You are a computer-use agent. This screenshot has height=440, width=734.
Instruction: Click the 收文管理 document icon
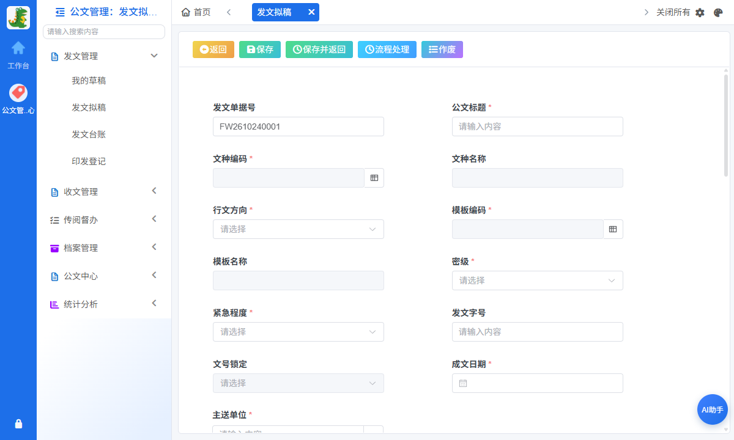(x=54, y=192)
